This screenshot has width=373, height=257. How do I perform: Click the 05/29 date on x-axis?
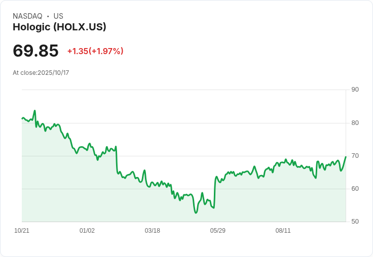click(218, 231)
